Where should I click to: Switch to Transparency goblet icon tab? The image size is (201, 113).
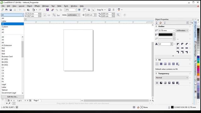[165, 23]
